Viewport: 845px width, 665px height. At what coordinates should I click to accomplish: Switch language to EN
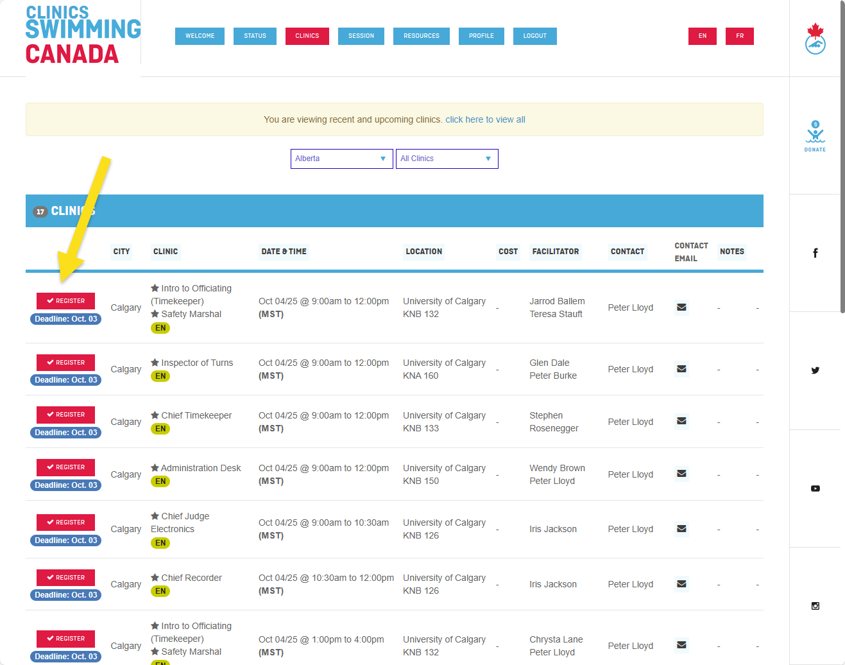702,36
